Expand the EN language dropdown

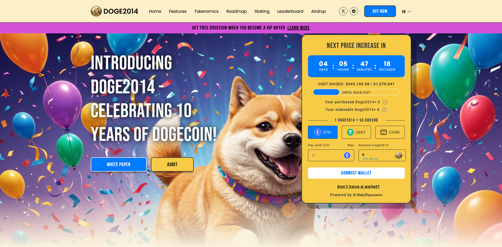point(406,12)
